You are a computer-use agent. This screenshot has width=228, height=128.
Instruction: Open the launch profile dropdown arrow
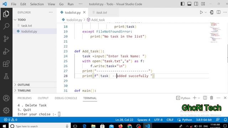pos(199,98)
